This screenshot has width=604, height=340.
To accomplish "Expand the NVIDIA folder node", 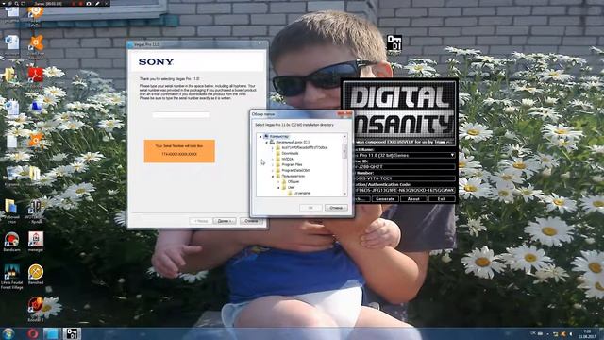I will coord(273,159).
